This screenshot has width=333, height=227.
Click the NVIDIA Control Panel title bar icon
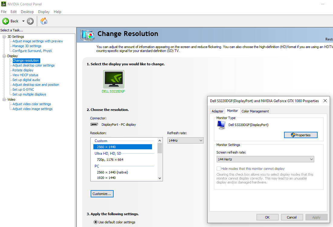coord(3,4)
